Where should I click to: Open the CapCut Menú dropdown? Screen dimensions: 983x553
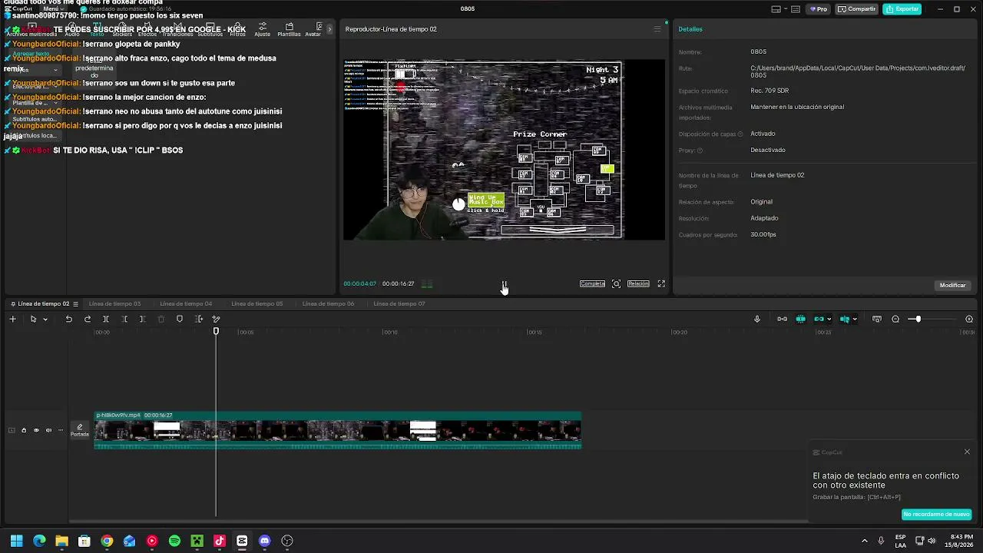[52, 9]
